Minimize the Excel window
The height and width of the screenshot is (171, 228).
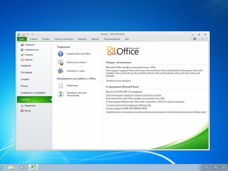point(193,34)
